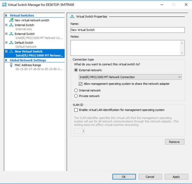Collapse the Global Network Settings section chevron

6,60
